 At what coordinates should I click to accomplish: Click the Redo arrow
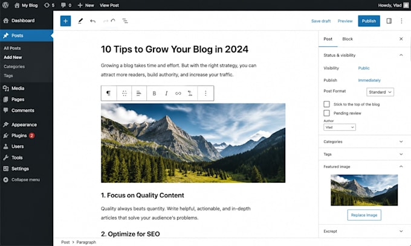pos(106,21)
